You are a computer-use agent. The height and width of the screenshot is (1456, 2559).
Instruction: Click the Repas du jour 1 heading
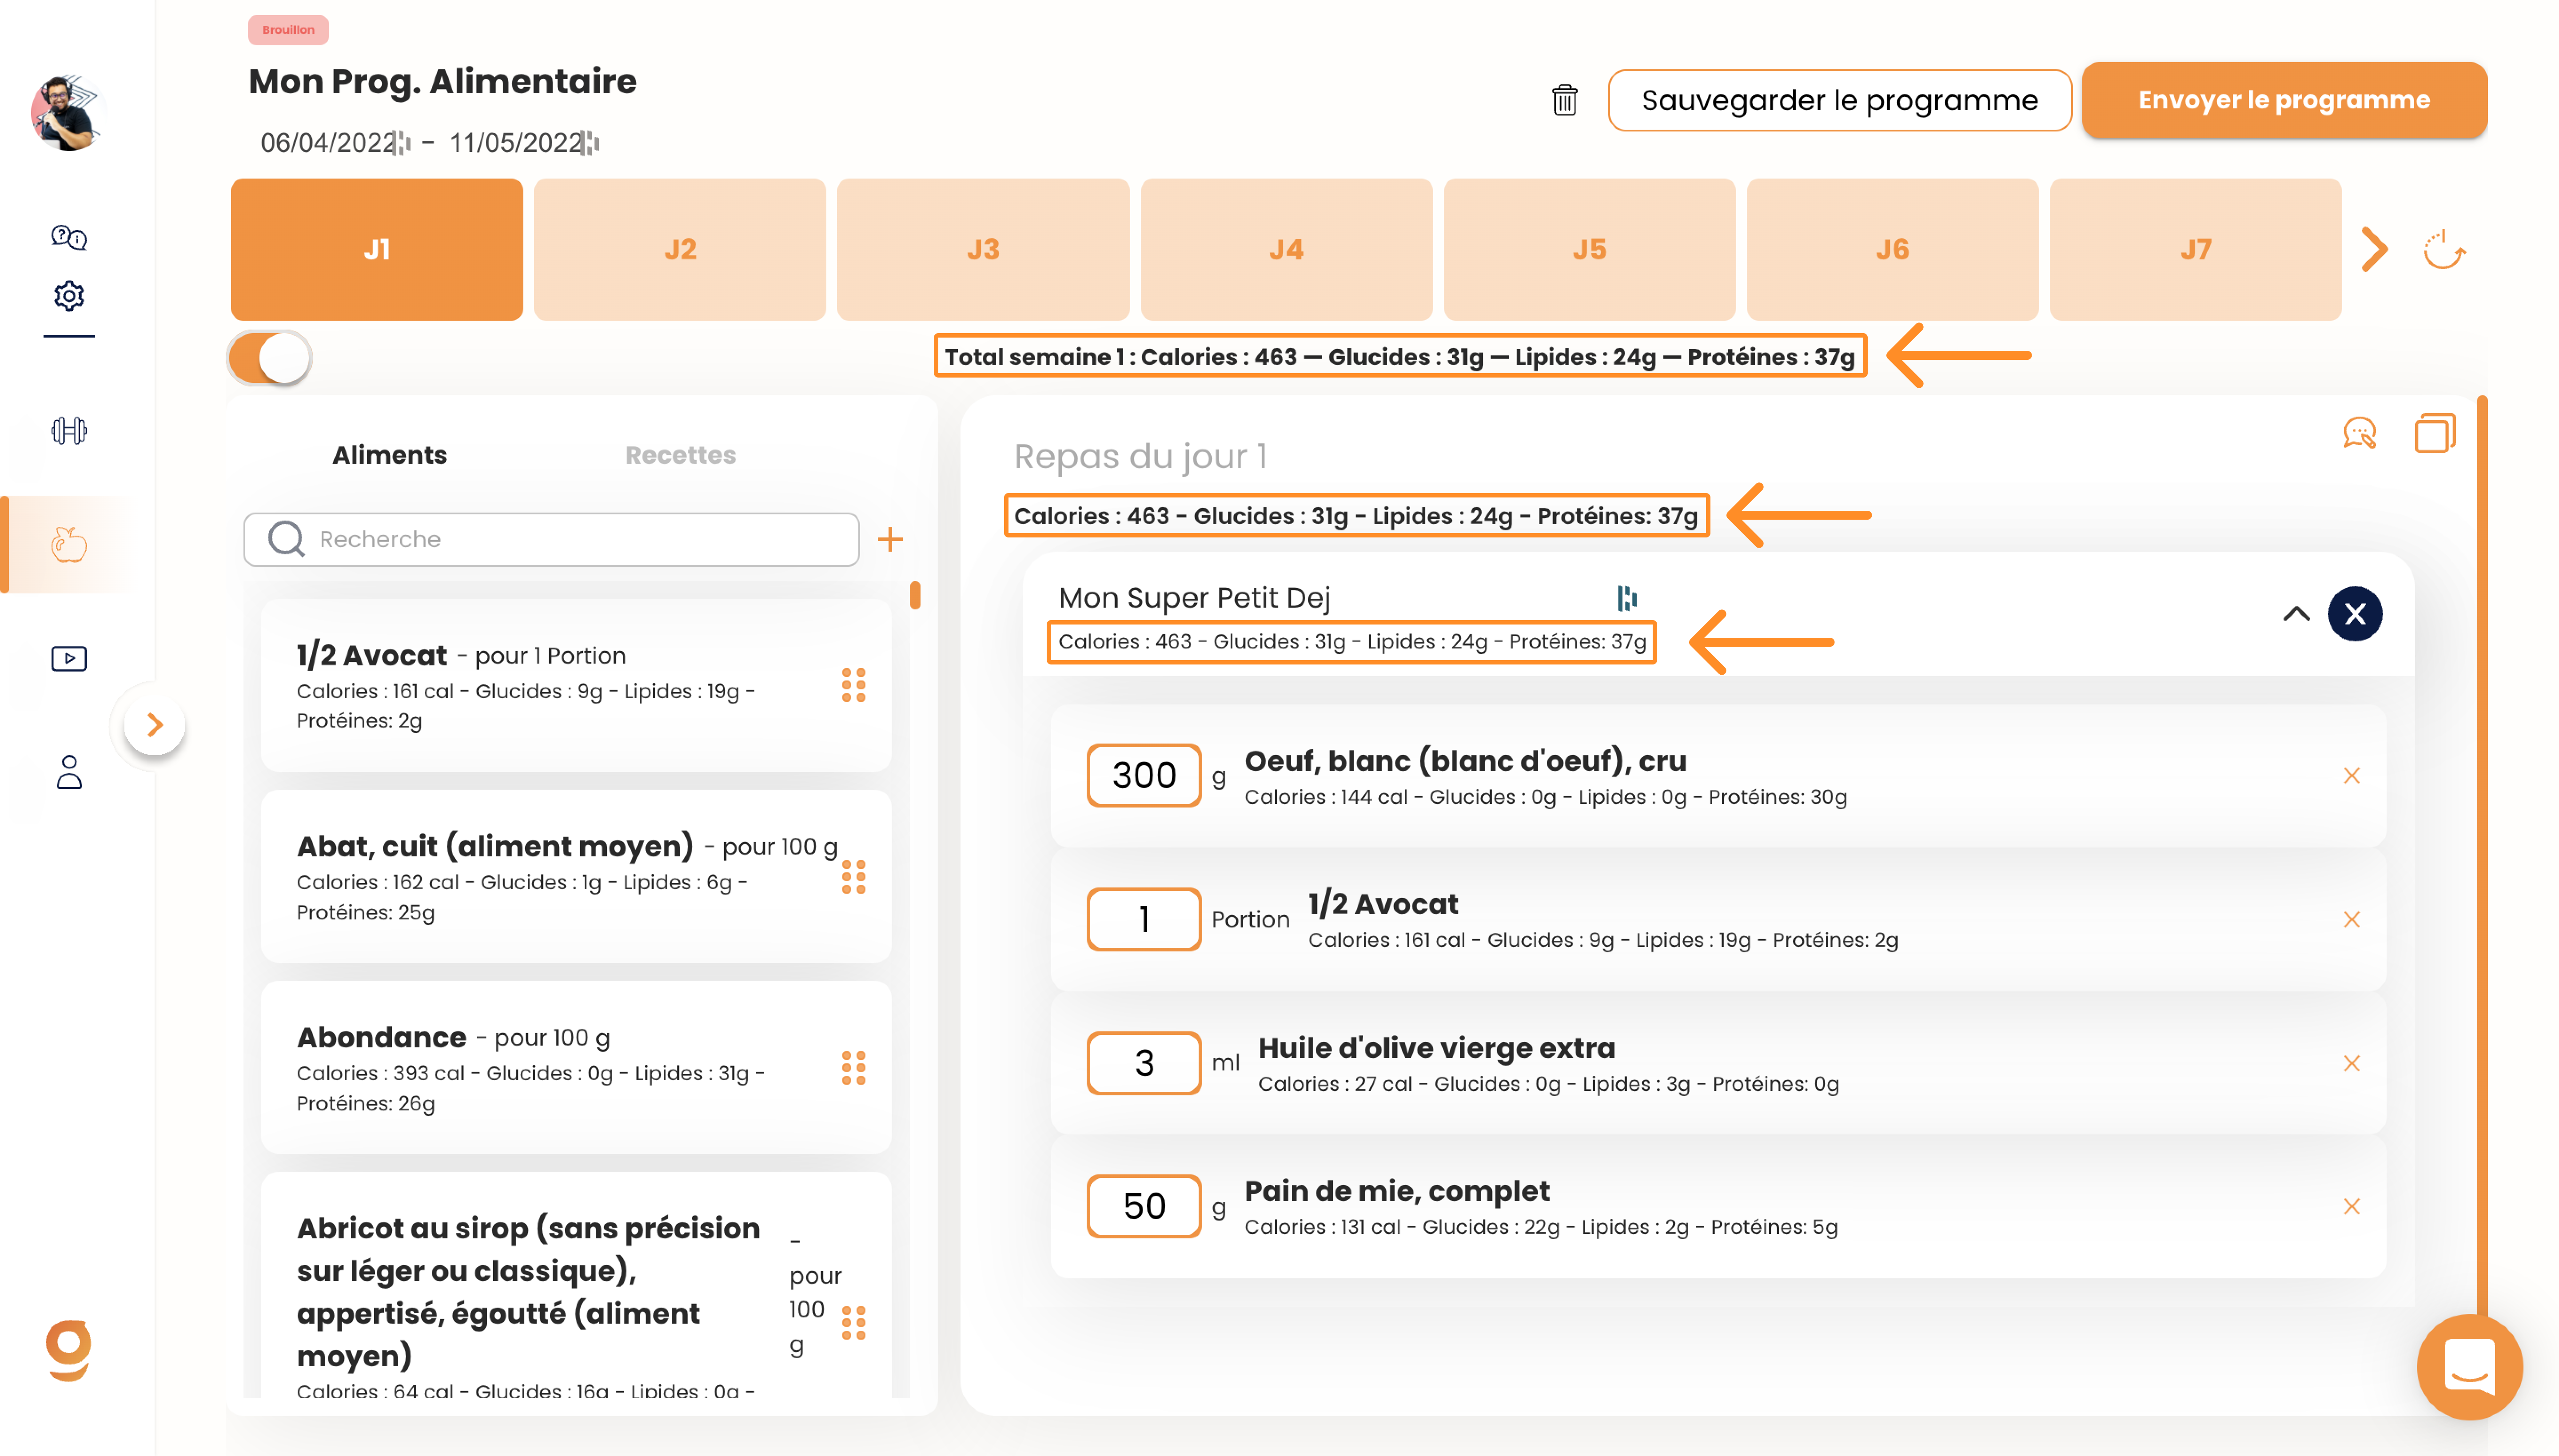1140,456
